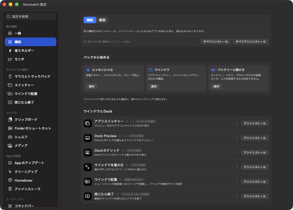The image size is (293, 210).
Task: Open マウスとトラックパッド settings
Action: pos(31,76)
